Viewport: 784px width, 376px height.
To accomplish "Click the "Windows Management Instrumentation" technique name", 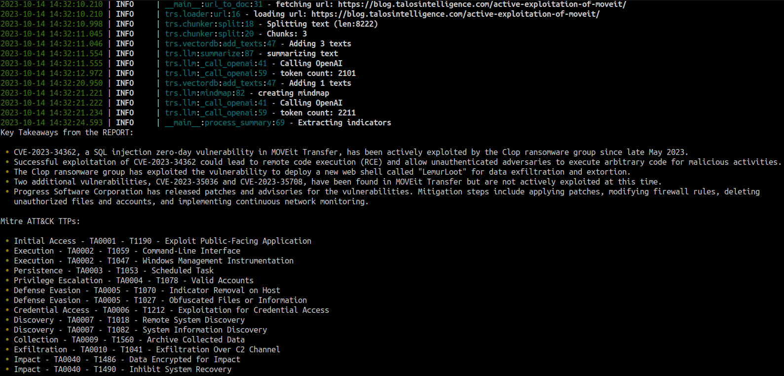I will point(218,261).
